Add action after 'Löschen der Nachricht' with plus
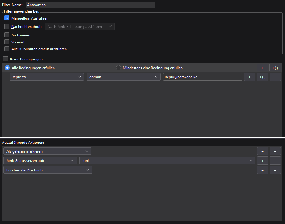Image resolution: width=285 pixels, height=224 pixels. point(262,170)
